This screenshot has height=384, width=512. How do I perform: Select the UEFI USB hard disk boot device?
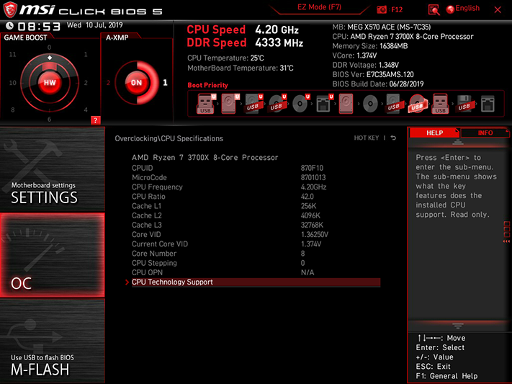(x=253, y=104)
